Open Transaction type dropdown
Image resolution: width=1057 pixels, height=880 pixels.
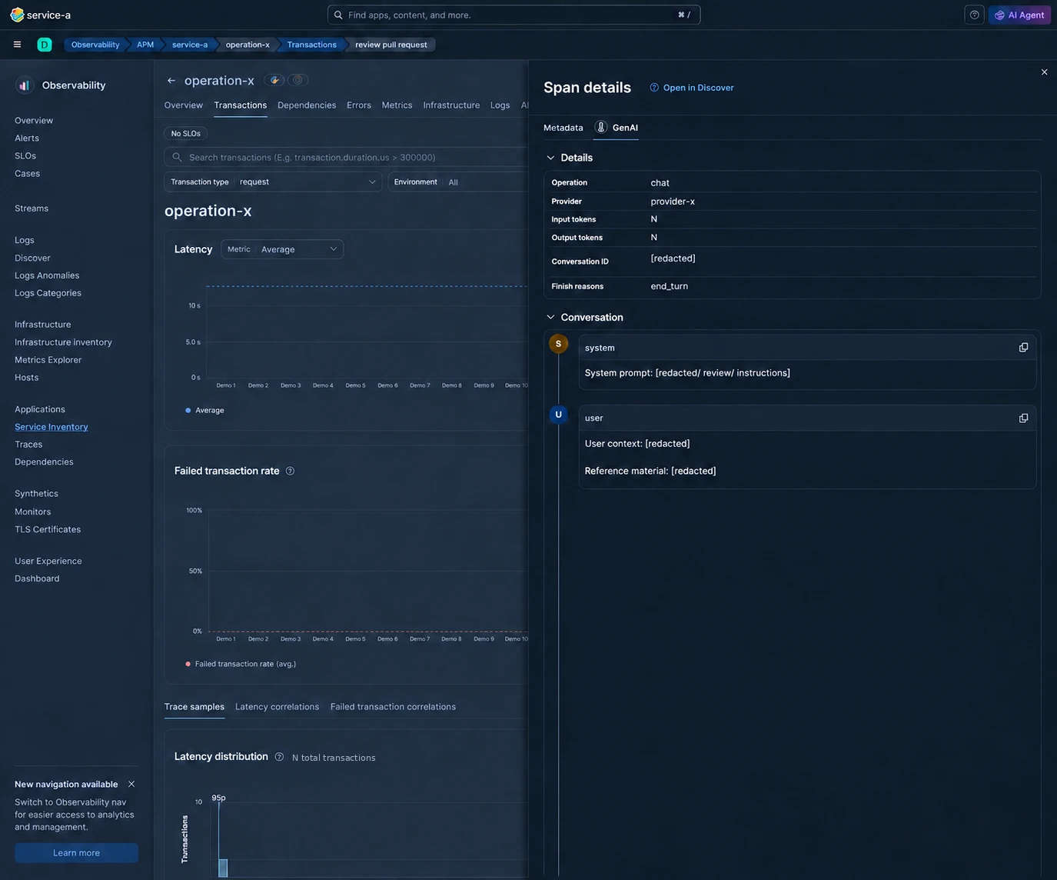(273, 182)
